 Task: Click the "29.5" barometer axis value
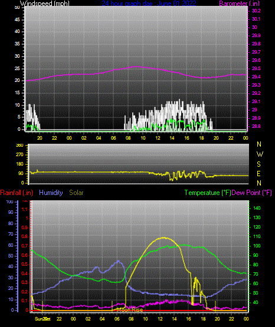point(256,68)
